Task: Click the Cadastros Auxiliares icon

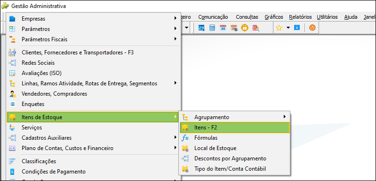Action: click(12, 138)
